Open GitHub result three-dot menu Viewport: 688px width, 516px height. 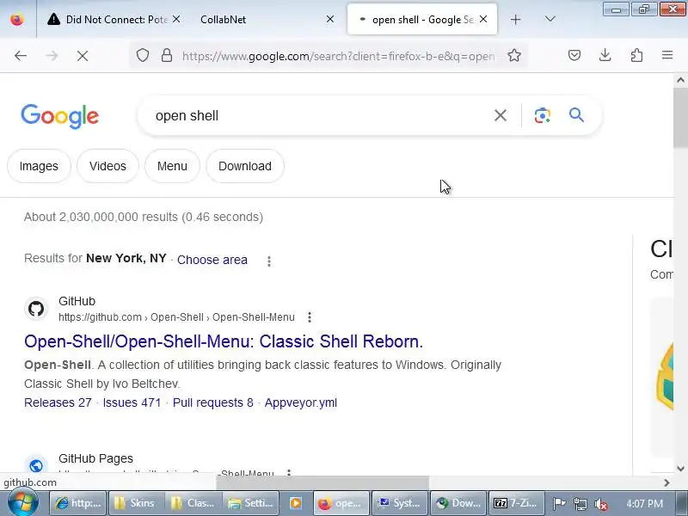pos(310,317)
